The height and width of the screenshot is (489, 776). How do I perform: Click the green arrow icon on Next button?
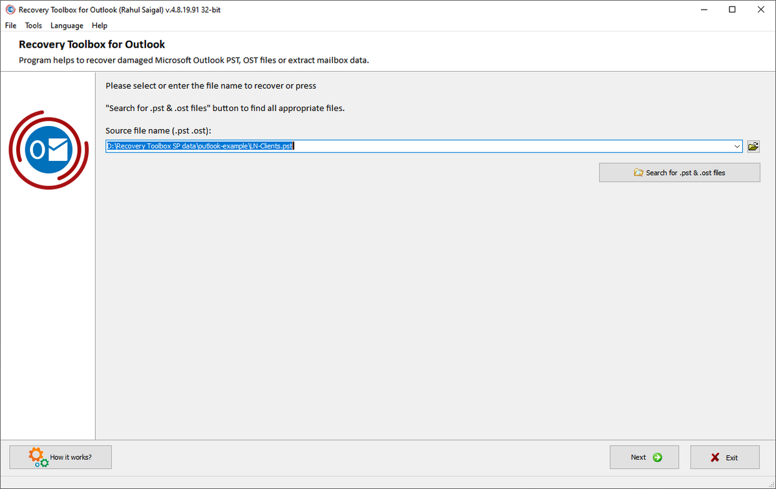658,457
